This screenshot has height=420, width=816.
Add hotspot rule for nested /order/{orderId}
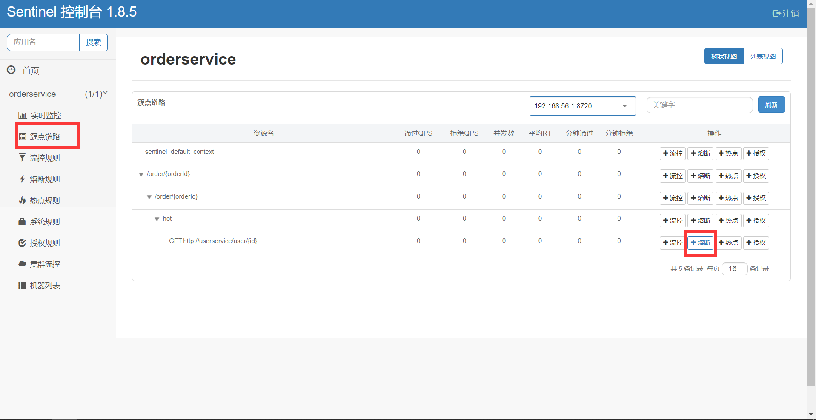[x=728, y=198]
